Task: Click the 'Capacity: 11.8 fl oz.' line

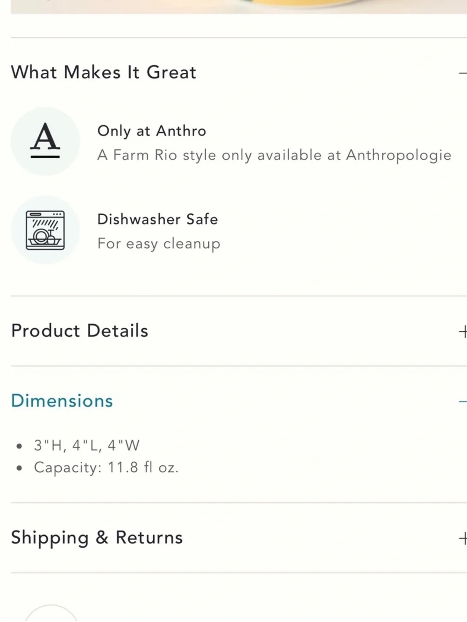Action: [106, 467]
